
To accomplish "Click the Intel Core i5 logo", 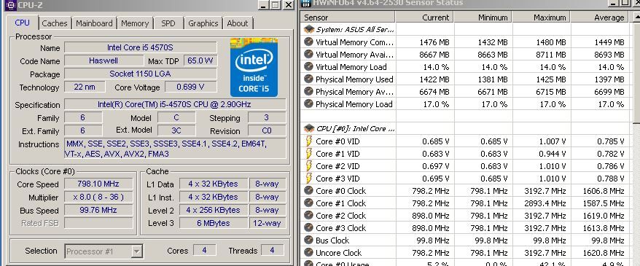I will coord(254,67).
